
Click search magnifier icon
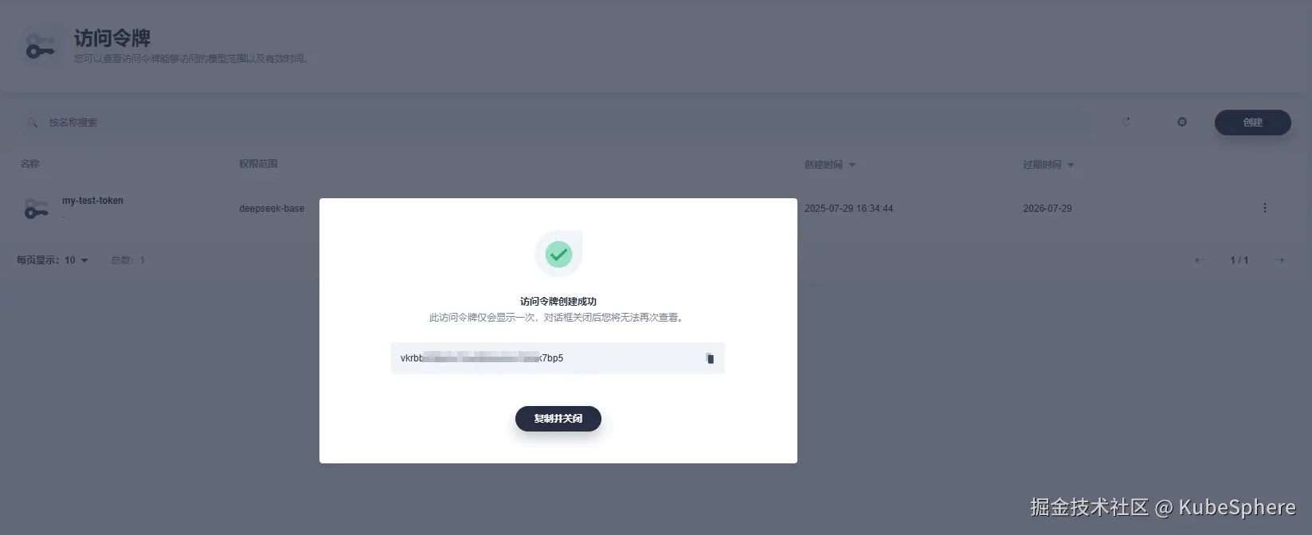33,123
